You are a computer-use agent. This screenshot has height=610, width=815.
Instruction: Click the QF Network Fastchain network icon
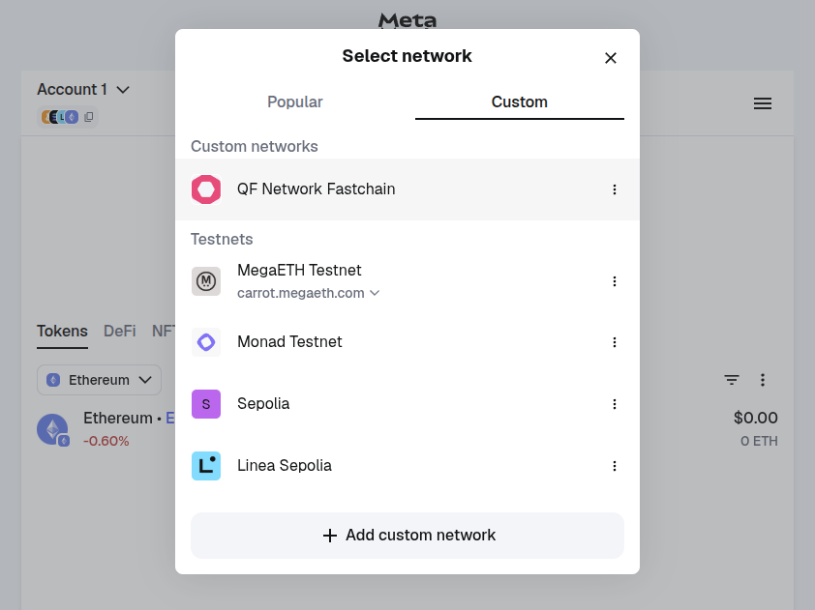(x=206, y=189)
